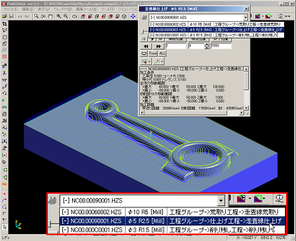
Task: Click the end position field showing 1693
Action: [221, 46]
